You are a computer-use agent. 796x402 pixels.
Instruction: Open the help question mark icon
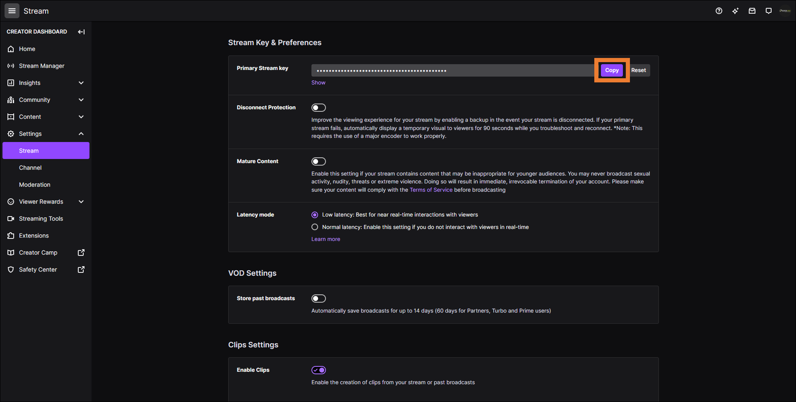719,11
